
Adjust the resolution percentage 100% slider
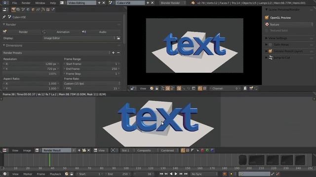pyautogui.click(x=31, y=74)
